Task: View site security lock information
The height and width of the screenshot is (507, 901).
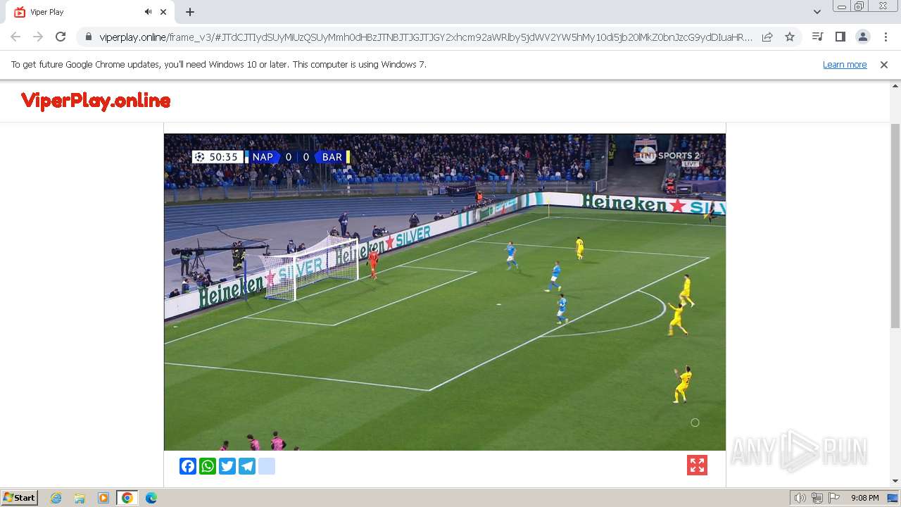Action: click(x=88, y=37)
